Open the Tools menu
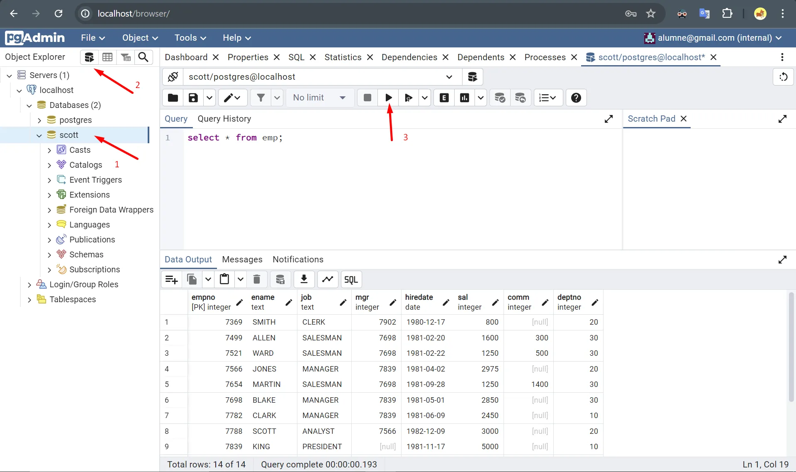Viewport: 796px width, 472px height. coord(190,38)
